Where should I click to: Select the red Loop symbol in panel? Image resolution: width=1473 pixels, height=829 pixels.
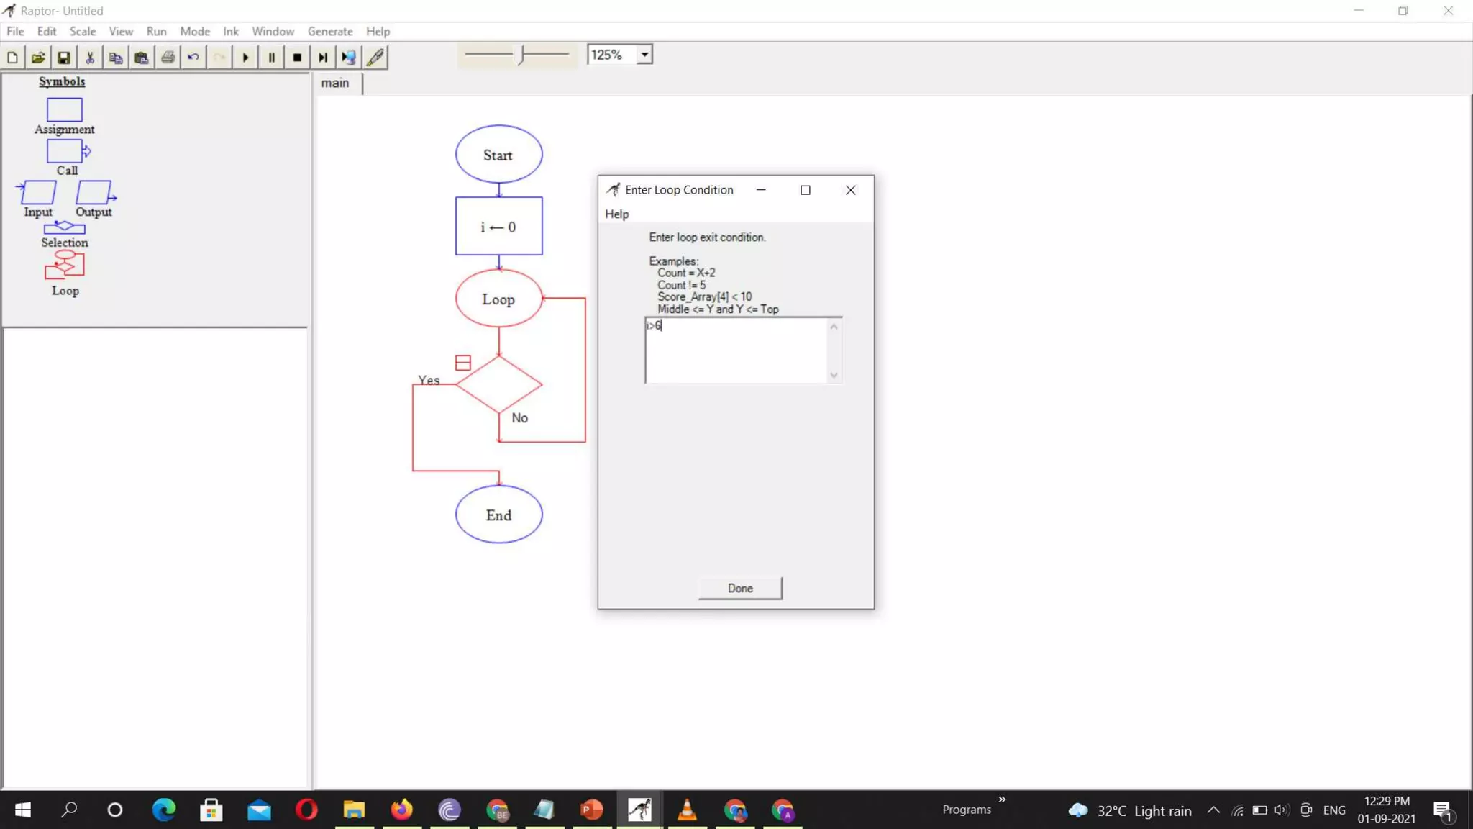click(65, 266)
